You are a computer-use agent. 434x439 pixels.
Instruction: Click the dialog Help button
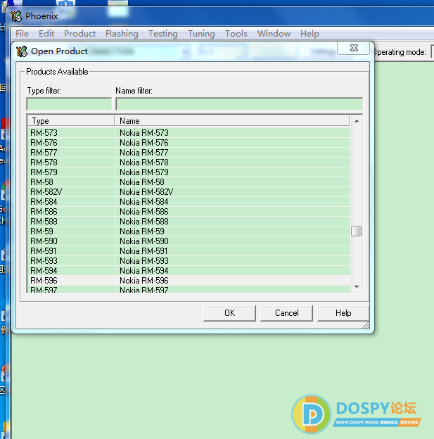[343, 313]
